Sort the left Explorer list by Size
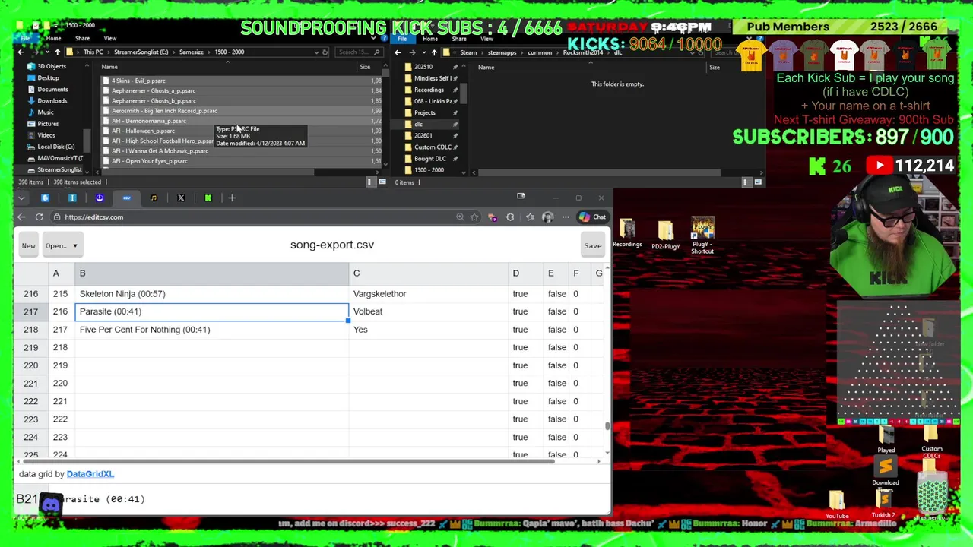Screen dimensions: 973x547 pyautogui.click(x=365, y=67)
